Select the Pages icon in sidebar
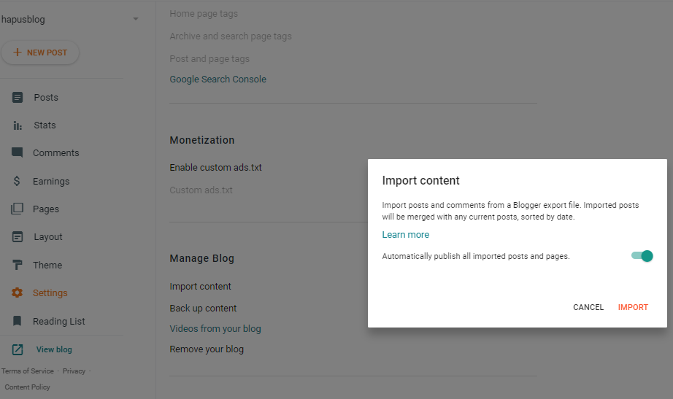Image resolution: width=673 pixels, height=399 pixels. pyautogui.click(x=18, y=209)
